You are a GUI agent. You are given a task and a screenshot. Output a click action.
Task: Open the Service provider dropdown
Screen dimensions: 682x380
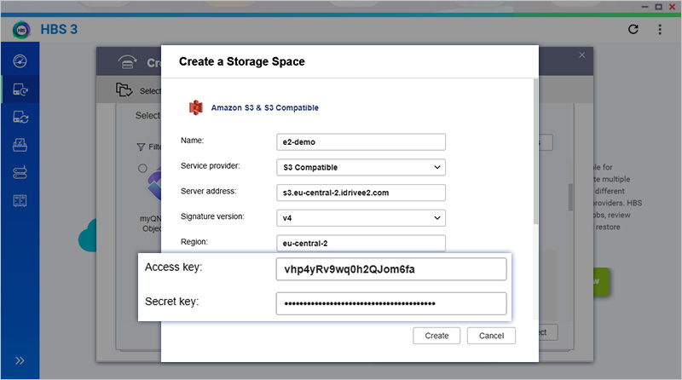pyautogui.click(x=361, y=167)
